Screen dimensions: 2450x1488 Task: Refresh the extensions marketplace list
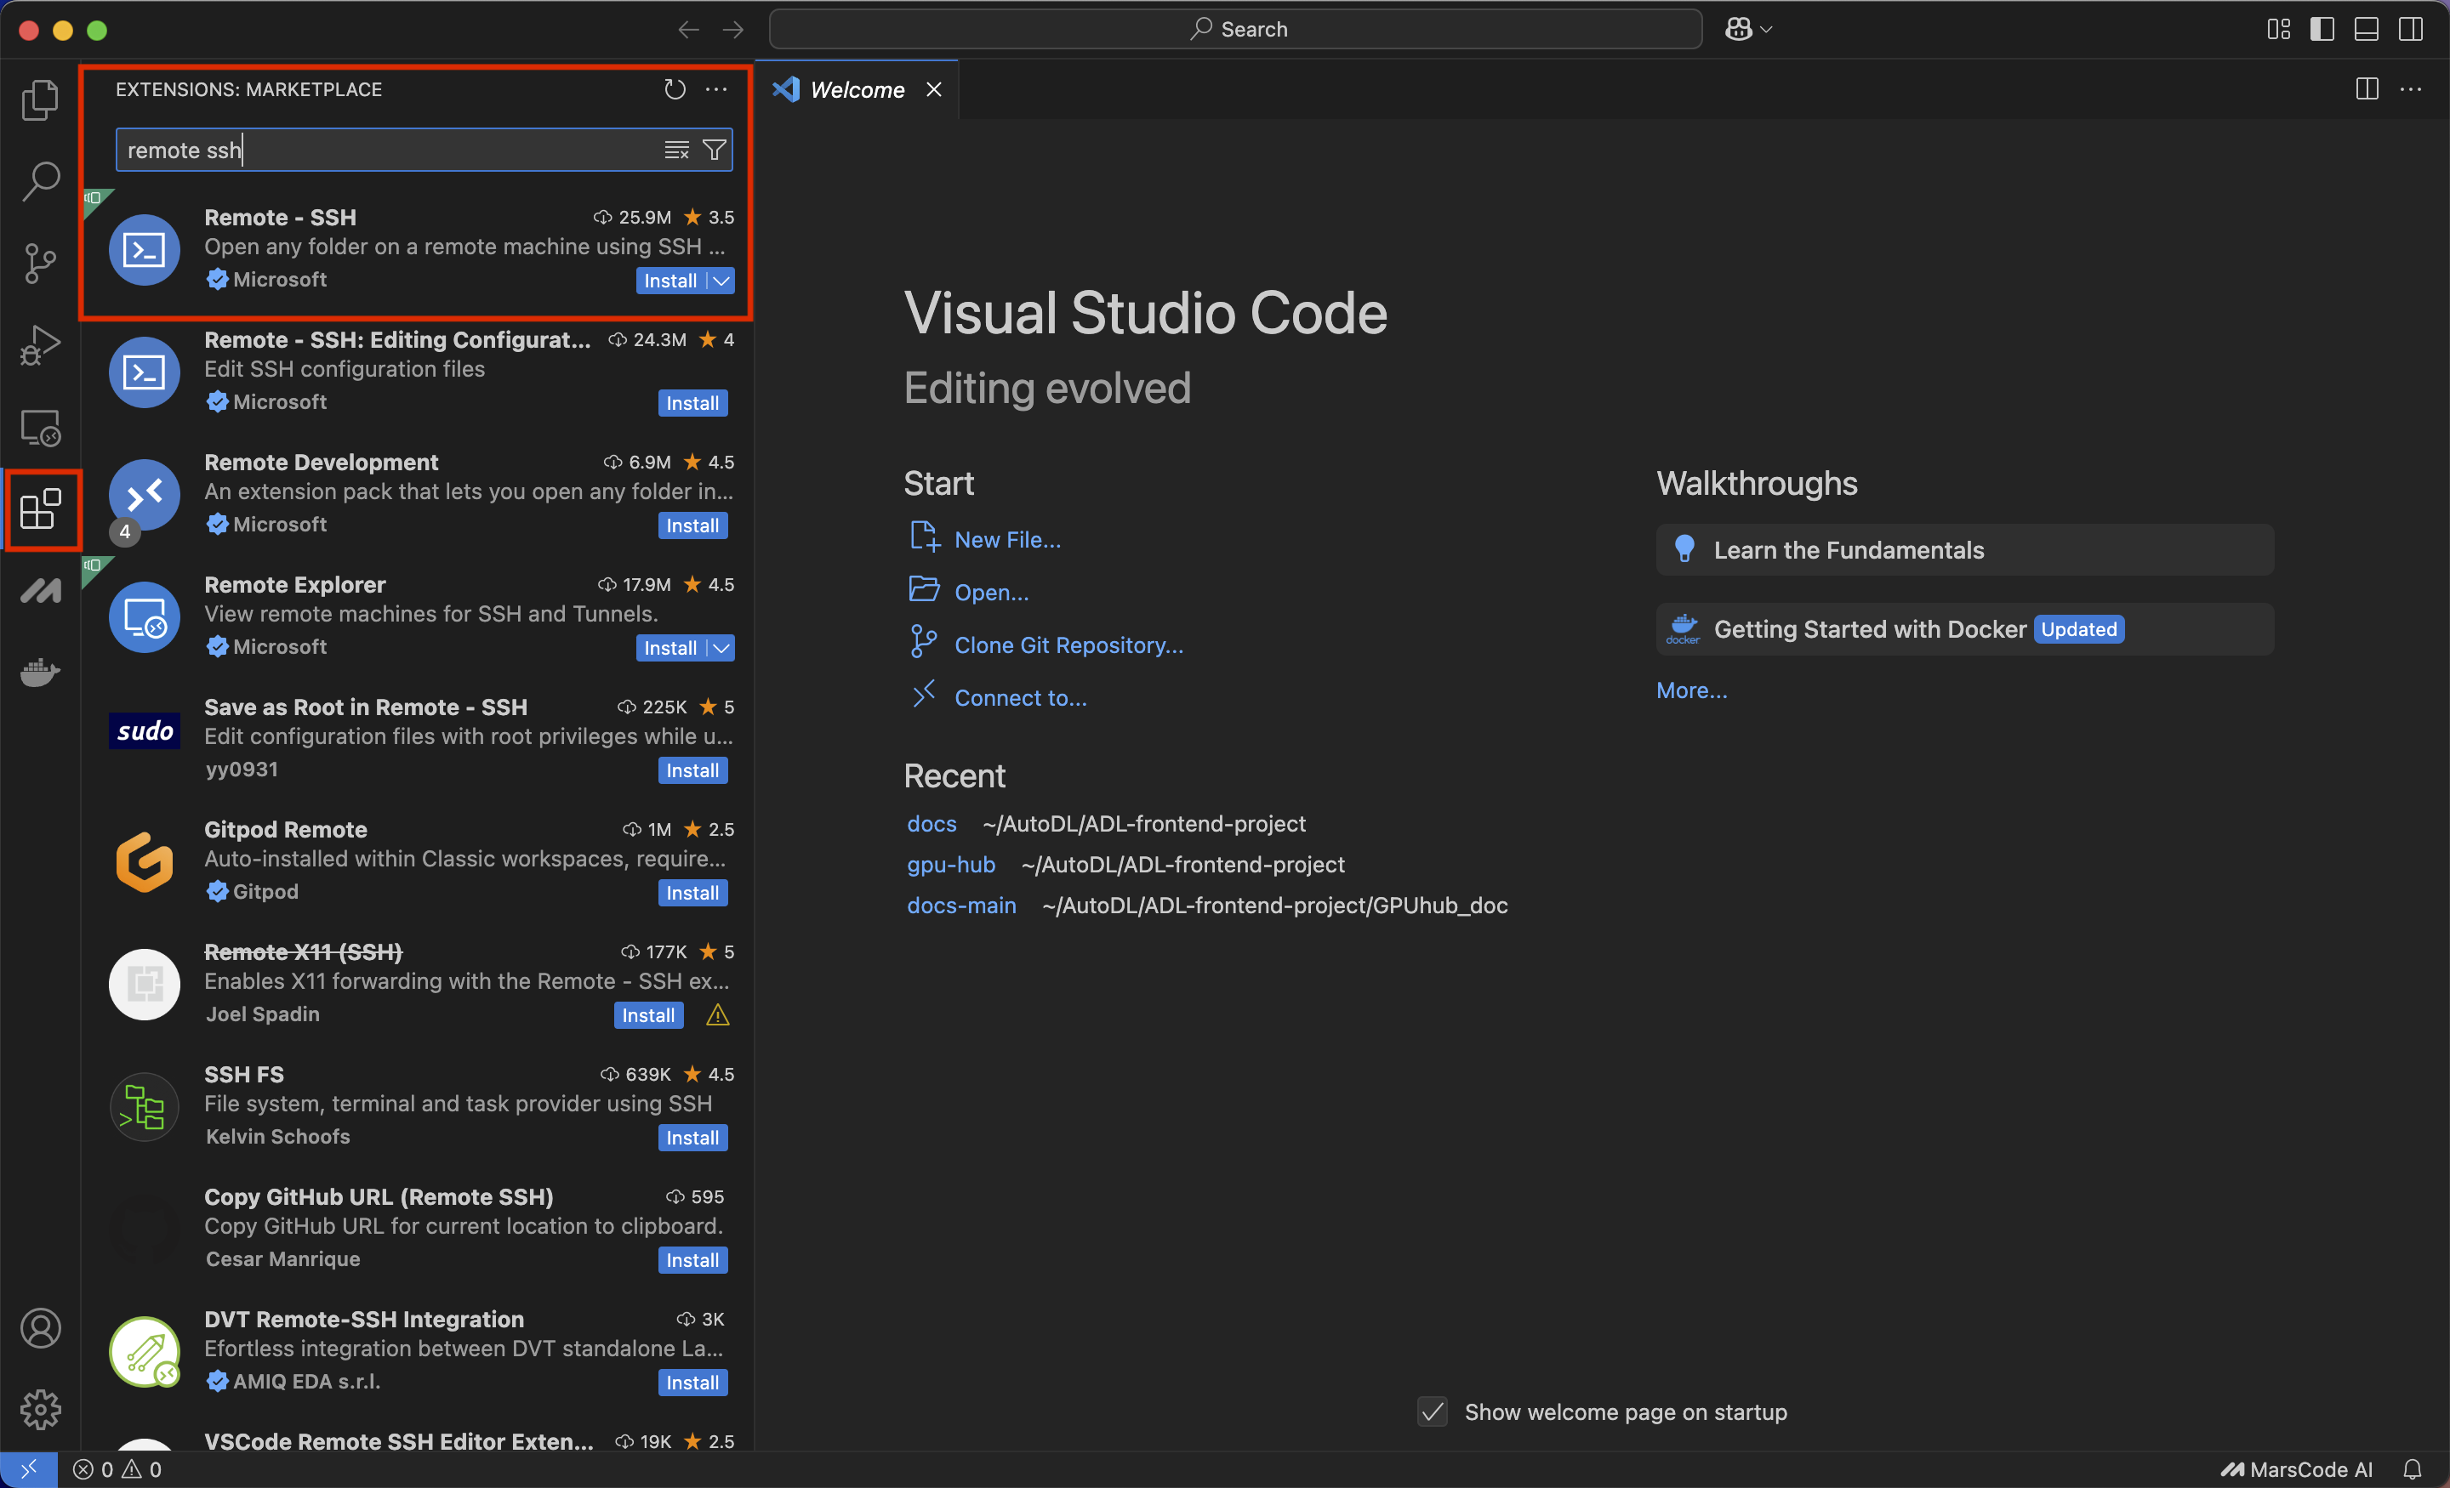point(674,89)
